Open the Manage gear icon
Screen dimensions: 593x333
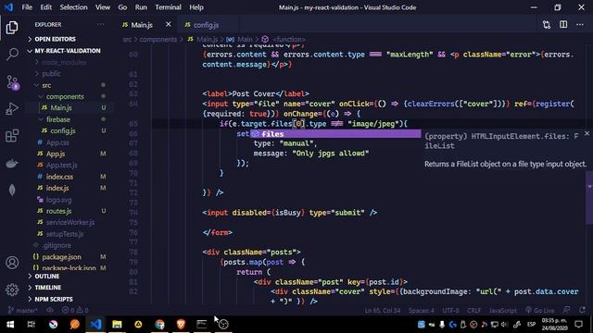[12, 290]
